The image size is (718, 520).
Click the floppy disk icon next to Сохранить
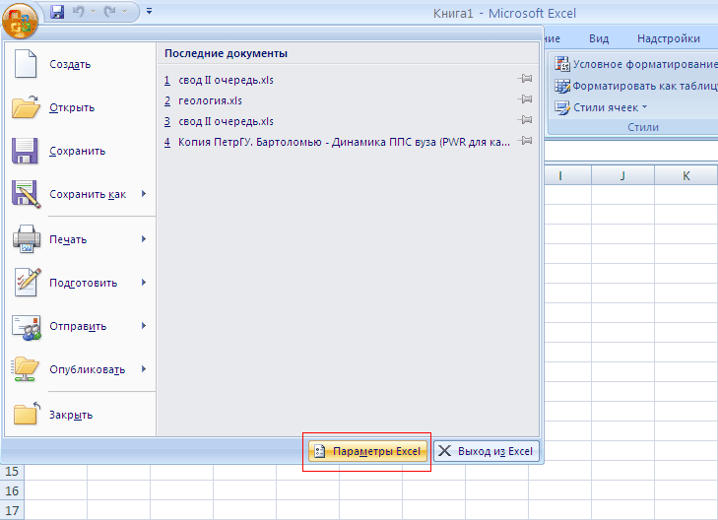[25, 151]
